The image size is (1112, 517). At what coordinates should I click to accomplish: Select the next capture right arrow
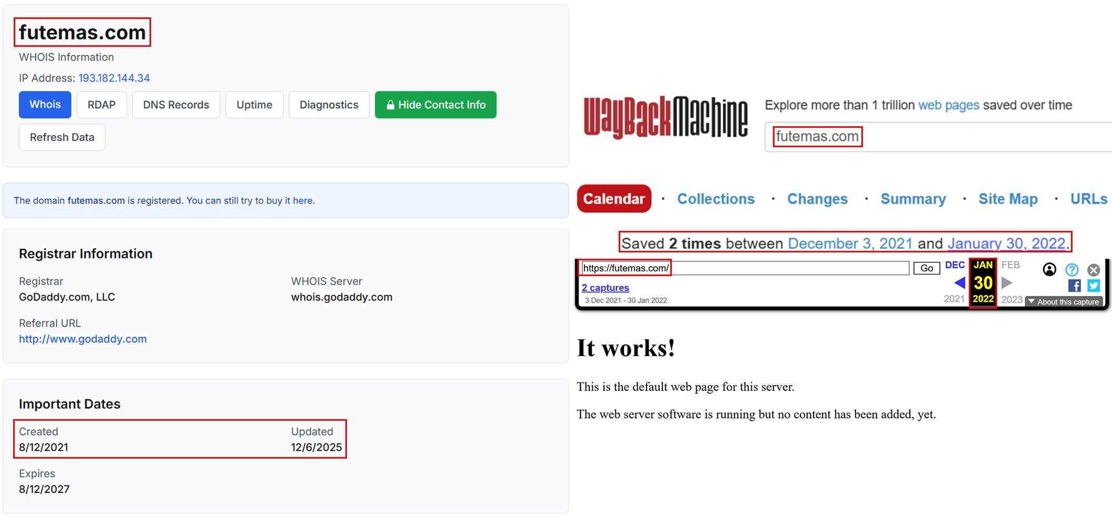point(1007,282)
